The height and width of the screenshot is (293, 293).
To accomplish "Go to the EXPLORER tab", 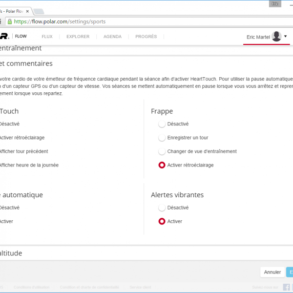I will click(78, 37).
